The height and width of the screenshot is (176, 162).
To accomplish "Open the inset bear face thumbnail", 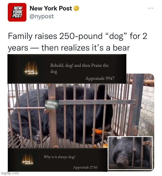I will coord(130,153).
